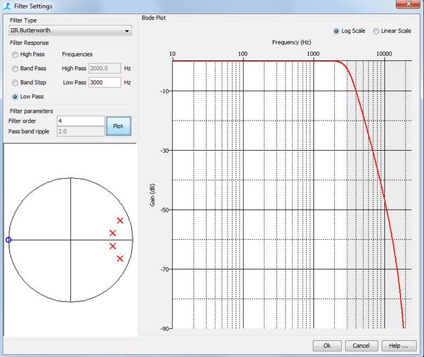Viewport: 424px width, 357px height.
Task: Click the -10 gain tick label
Action: coord(164,91)
